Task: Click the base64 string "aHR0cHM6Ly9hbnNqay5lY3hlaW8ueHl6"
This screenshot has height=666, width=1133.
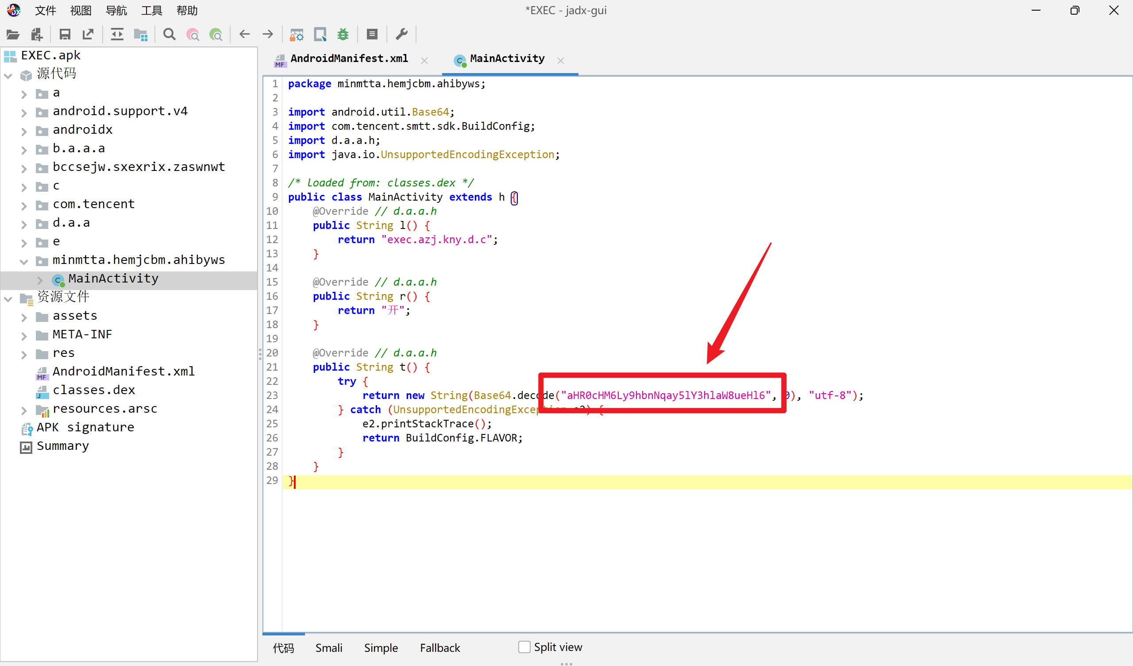Action: (666, 395)
